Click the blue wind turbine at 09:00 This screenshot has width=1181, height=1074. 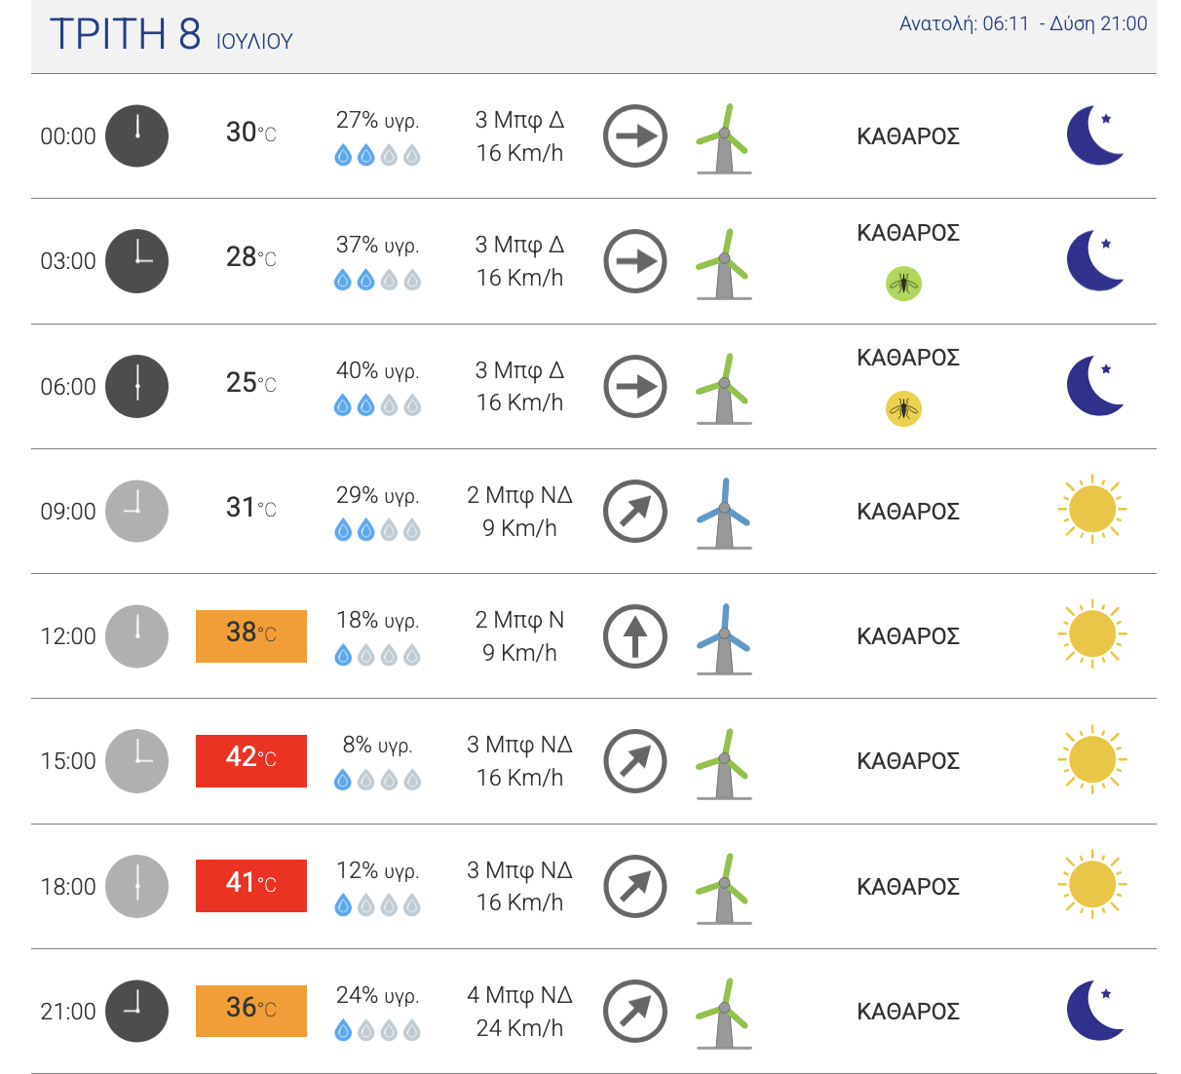724,514
